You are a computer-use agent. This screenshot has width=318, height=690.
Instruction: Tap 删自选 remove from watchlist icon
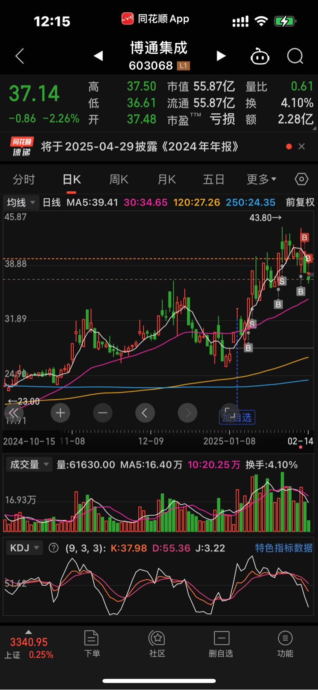pos(221,644)
